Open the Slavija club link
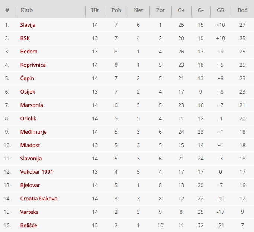 (28, 25)
